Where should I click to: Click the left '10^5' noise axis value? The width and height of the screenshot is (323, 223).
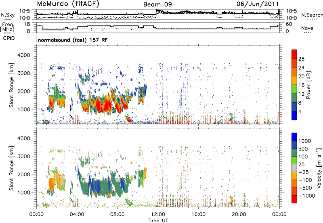click(25, 11)
